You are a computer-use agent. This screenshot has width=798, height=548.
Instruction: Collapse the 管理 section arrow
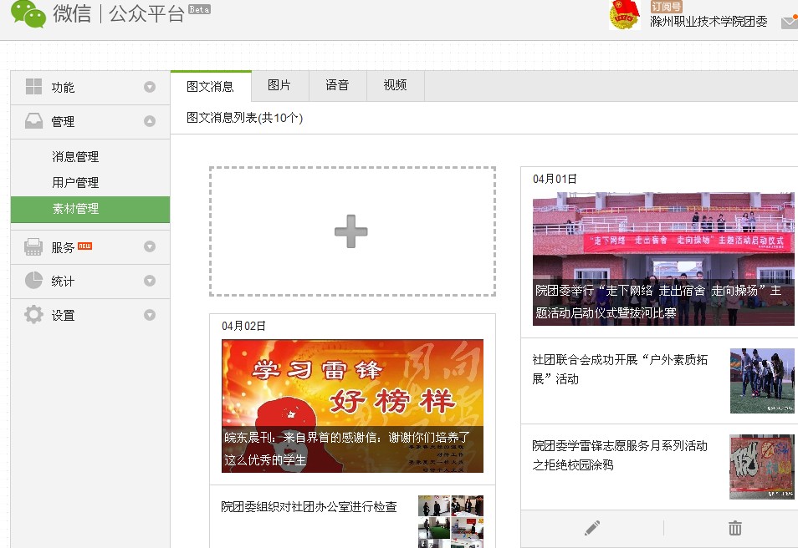pyautogui.click(x=150, y=121)
